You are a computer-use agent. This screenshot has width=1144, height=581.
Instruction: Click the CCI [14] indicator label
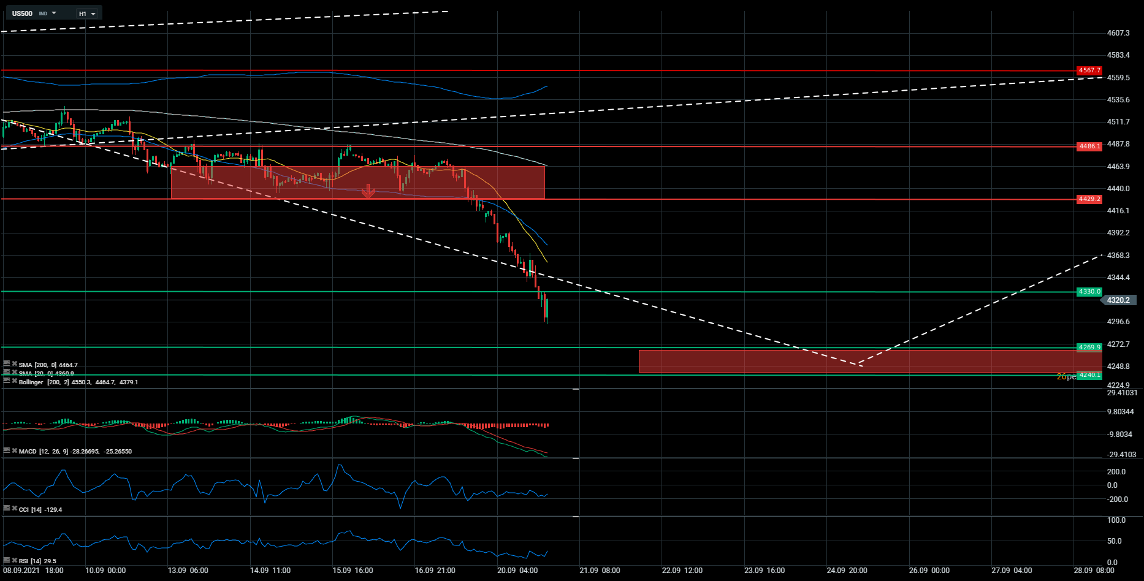click(x=40, y=510)
